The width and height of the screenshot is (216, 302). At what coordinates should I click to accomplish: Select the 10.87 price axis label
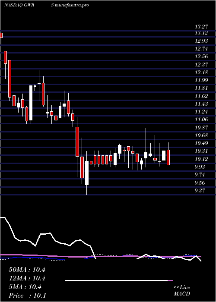click(x=201, y=128)
